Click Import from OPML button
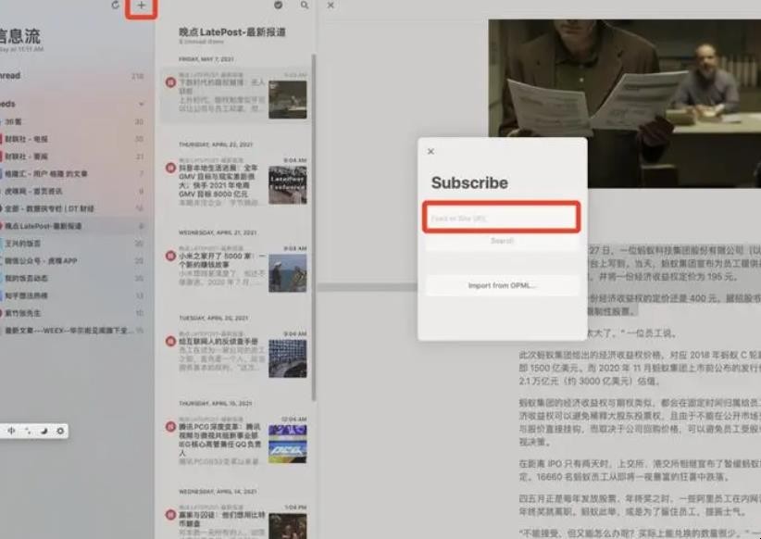 pyautogui.click(x=502, y=285)
